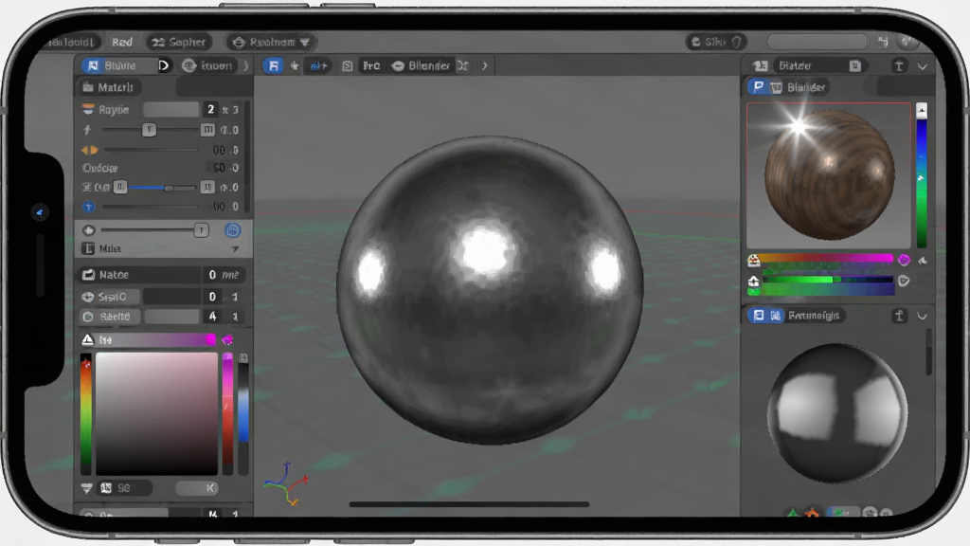
Task: Click the orange double-arrow icon
Action: click(89, 150)
